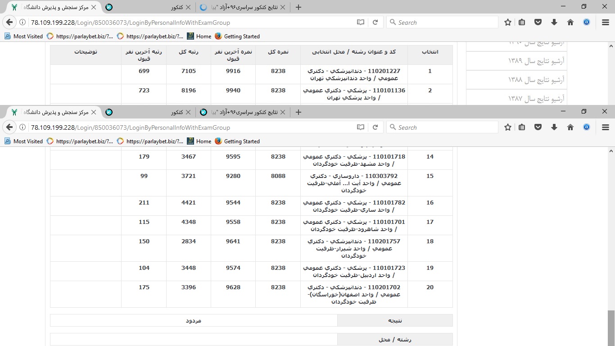Click blue extension icon in upper window toolbar
The height and width of the screenshot is (346, 615).
587,22
